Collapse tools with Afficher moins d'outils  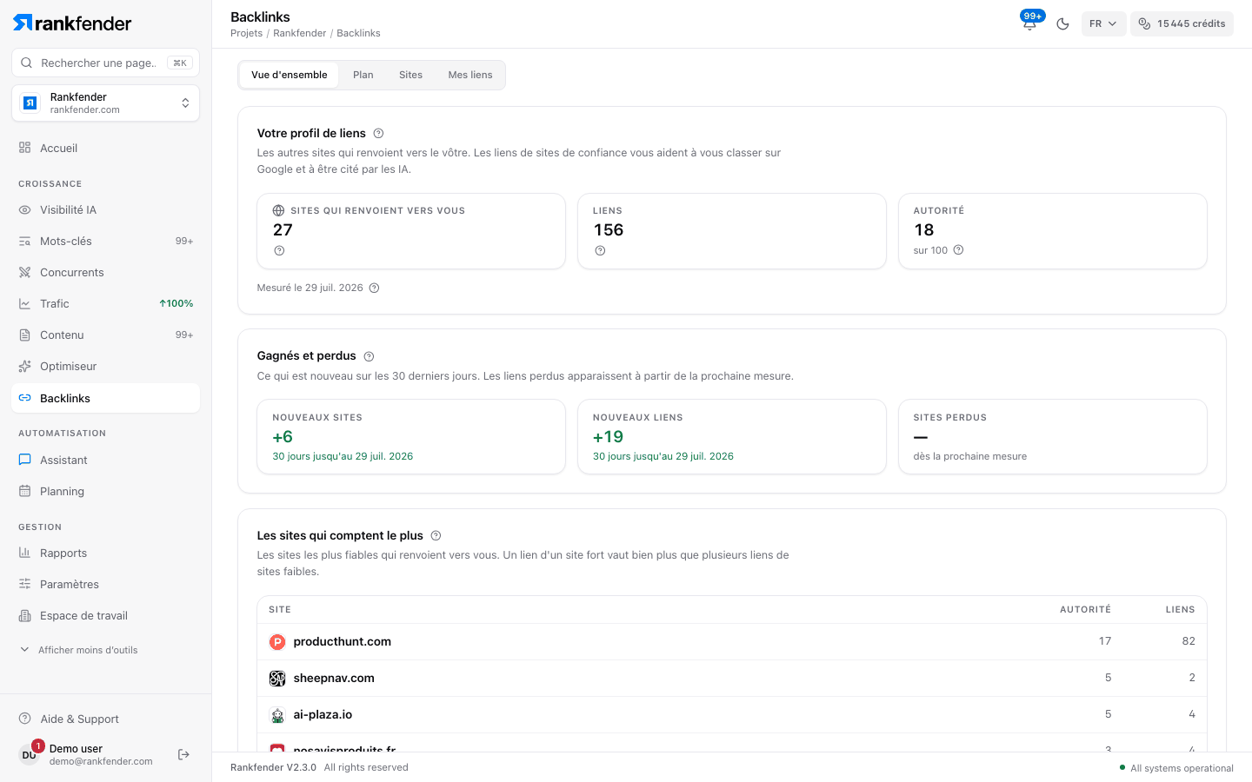tap(79, 650)
